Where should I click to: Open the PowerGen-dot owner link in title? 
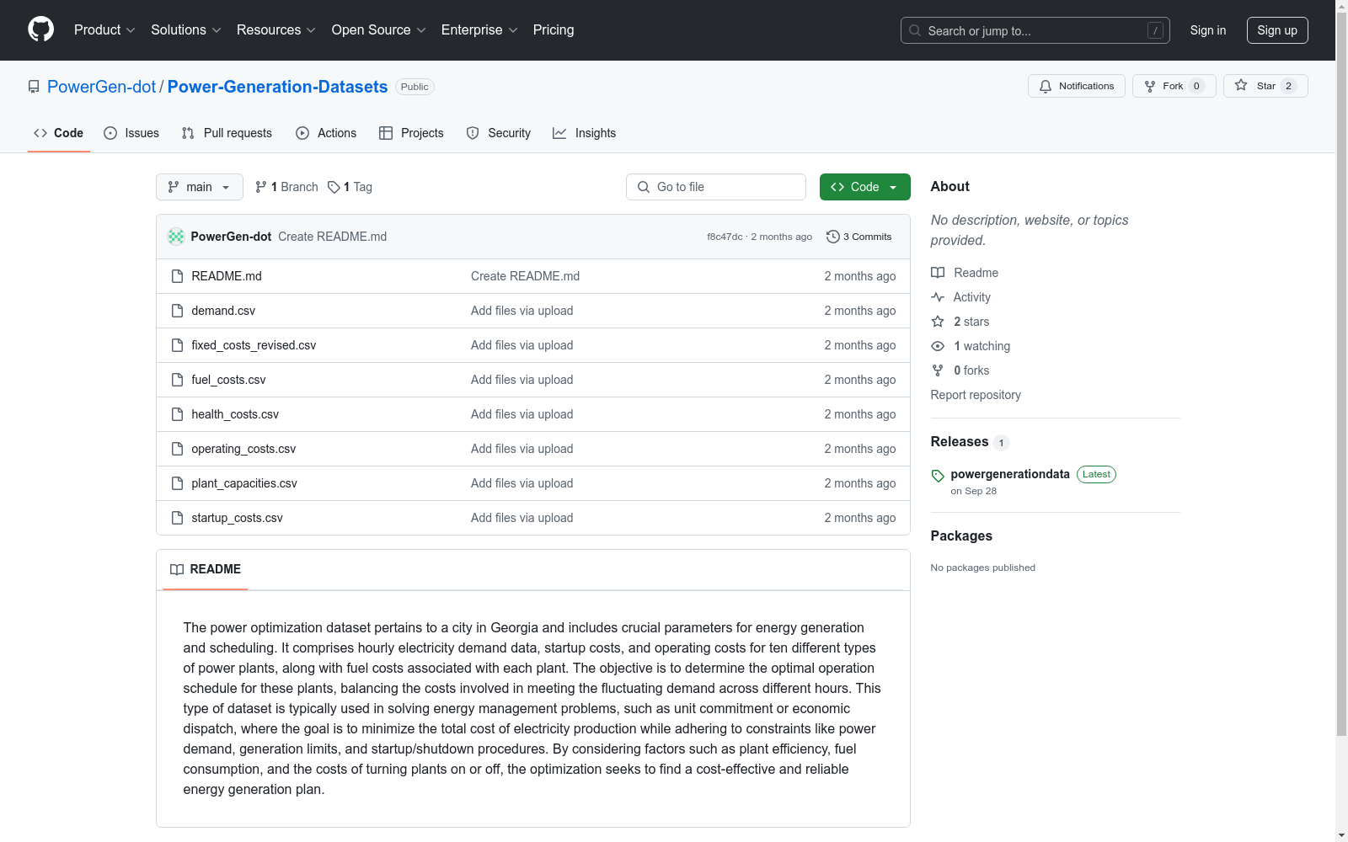pos(101,87)
